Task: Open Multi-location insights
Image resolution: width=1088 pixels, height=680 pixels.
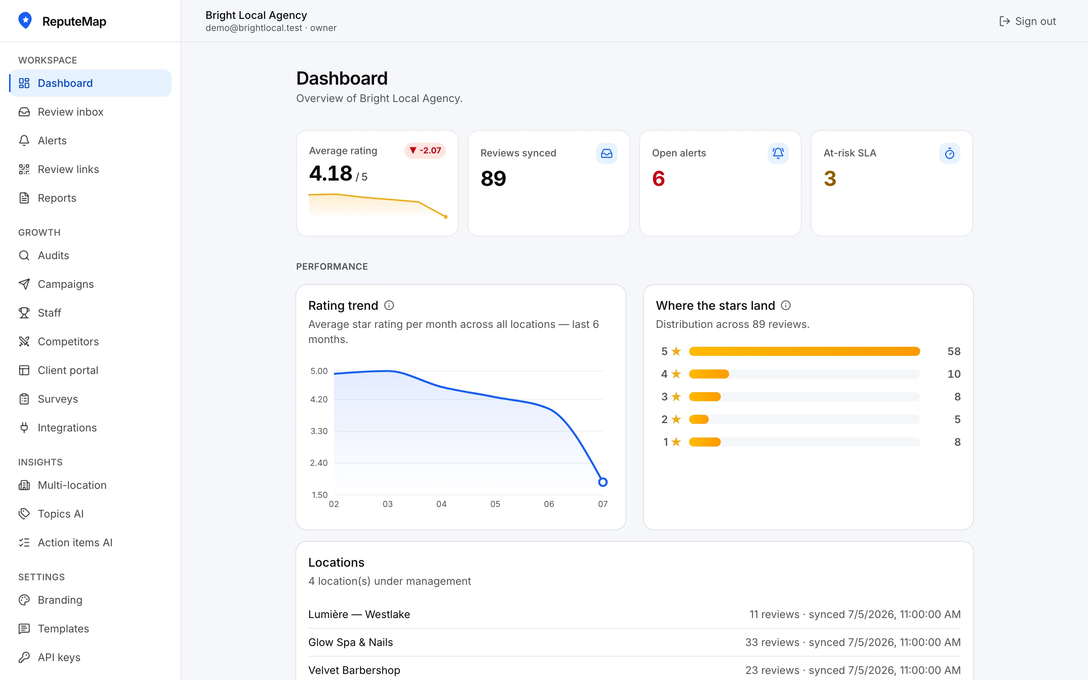Action: click(90, 485)
